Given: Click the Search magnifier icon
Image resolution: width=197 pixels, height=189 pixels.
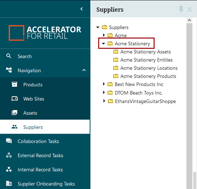Looking at the screenshot, I should 9,56.
